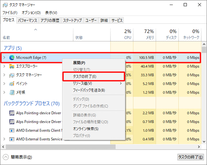This screenshot has height=165, width=207.
Task: Choose 展開 in the context menu
Action: click(94, 63)
